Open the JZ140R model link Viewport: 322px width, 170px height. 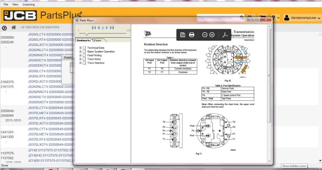[x=51, y=160]
